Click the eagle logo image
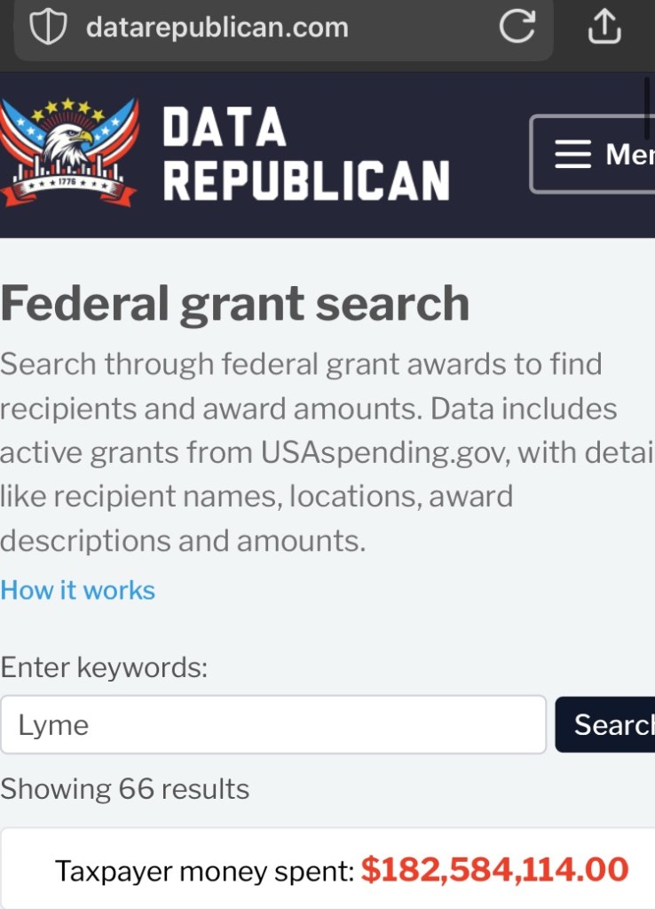The image size is (655, 909). pos(69,153)
